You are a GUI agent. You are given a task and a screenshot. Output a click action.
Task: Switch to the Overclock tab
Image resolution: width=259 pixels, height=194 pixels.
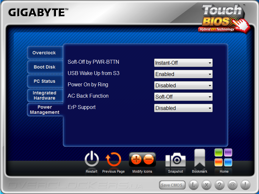[45, 53]
